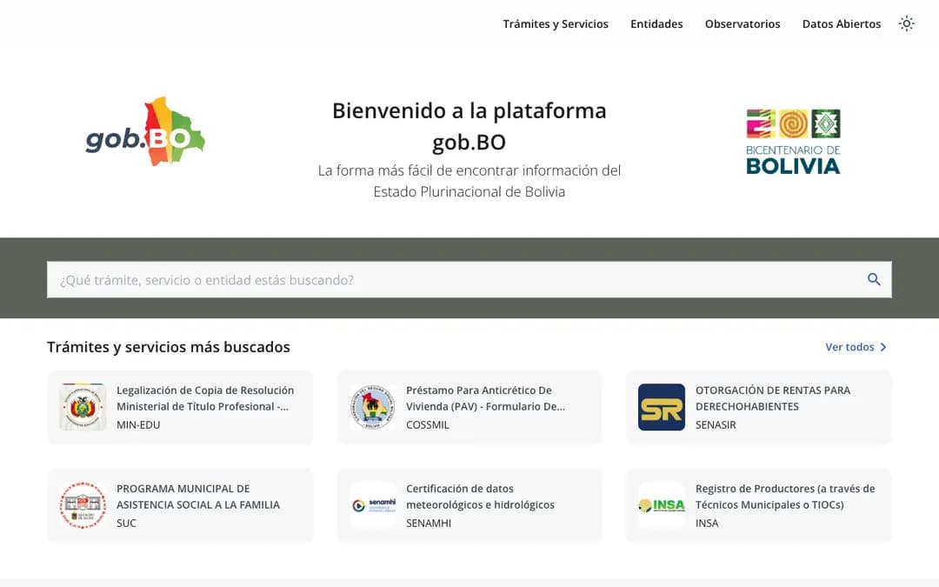Click the search magnifier icon
Image resolution: width=939 pixels, height=587 pixels.
874,279
